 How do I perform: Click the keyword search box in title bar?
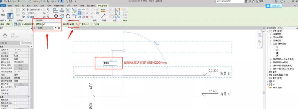click(230, 1)
